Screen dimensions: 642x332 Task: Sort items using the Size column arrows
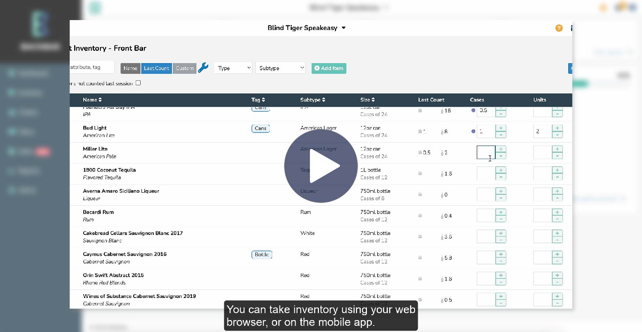(x=374, y=100)
